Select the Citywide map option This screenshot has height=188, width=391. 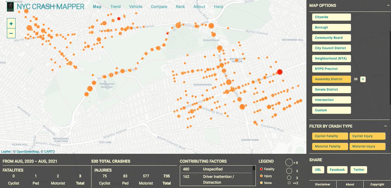coord(331,17)
